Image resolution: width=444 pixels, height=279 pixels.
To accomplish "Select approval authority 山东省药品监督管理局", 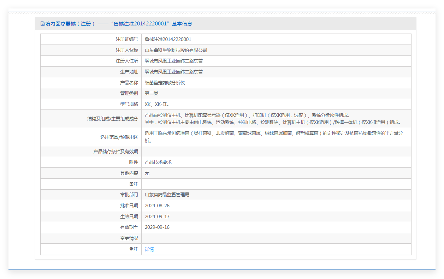I will (167, 195).
